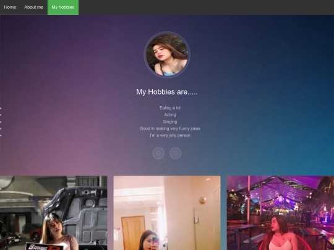Click the 'Singing' hobby text

(170, 122)
